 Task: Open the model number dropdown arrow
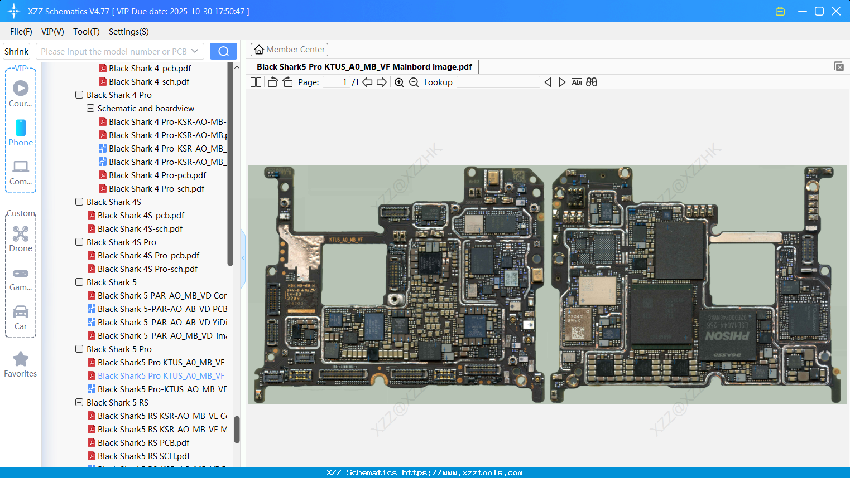coord(195,51)
